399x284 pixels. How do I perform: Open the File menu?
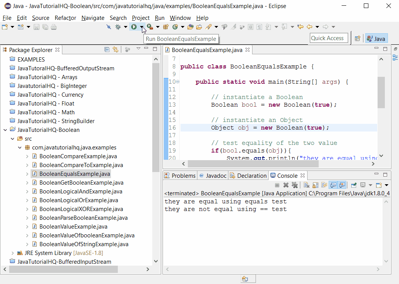pyautogui.click(x=7, y=18)
